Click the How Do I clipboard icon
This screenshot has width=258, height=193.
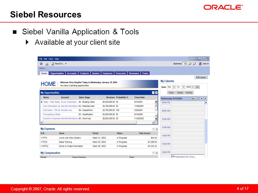tap(52, 64)
